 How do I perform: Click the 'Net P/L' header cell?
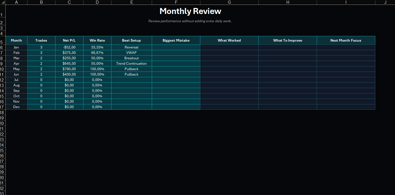pos(69,40)
